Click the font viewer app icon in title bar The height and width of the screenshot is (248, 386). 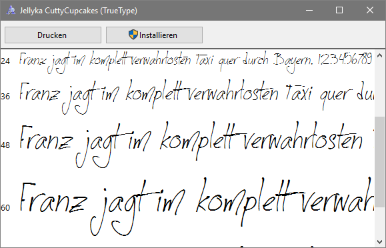point(11,11)
